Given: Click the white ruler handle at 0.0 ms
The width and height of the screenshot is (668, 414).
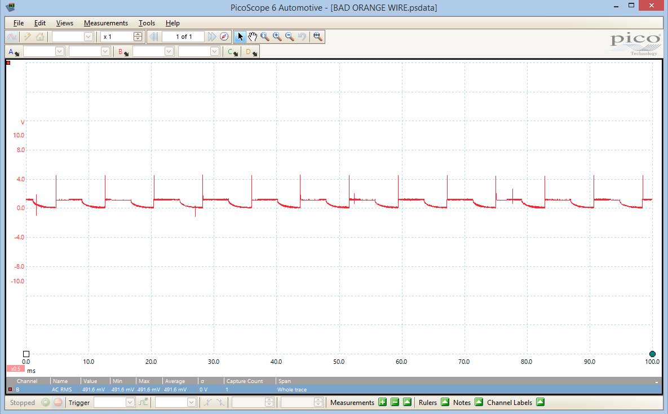Looking at the screenshot, I should tap(26, 354).
